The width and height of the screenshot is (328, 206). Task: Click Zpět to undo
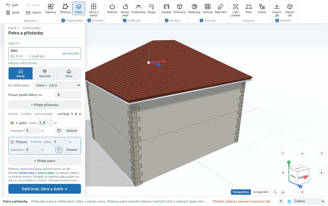click(x=12, y=5)
